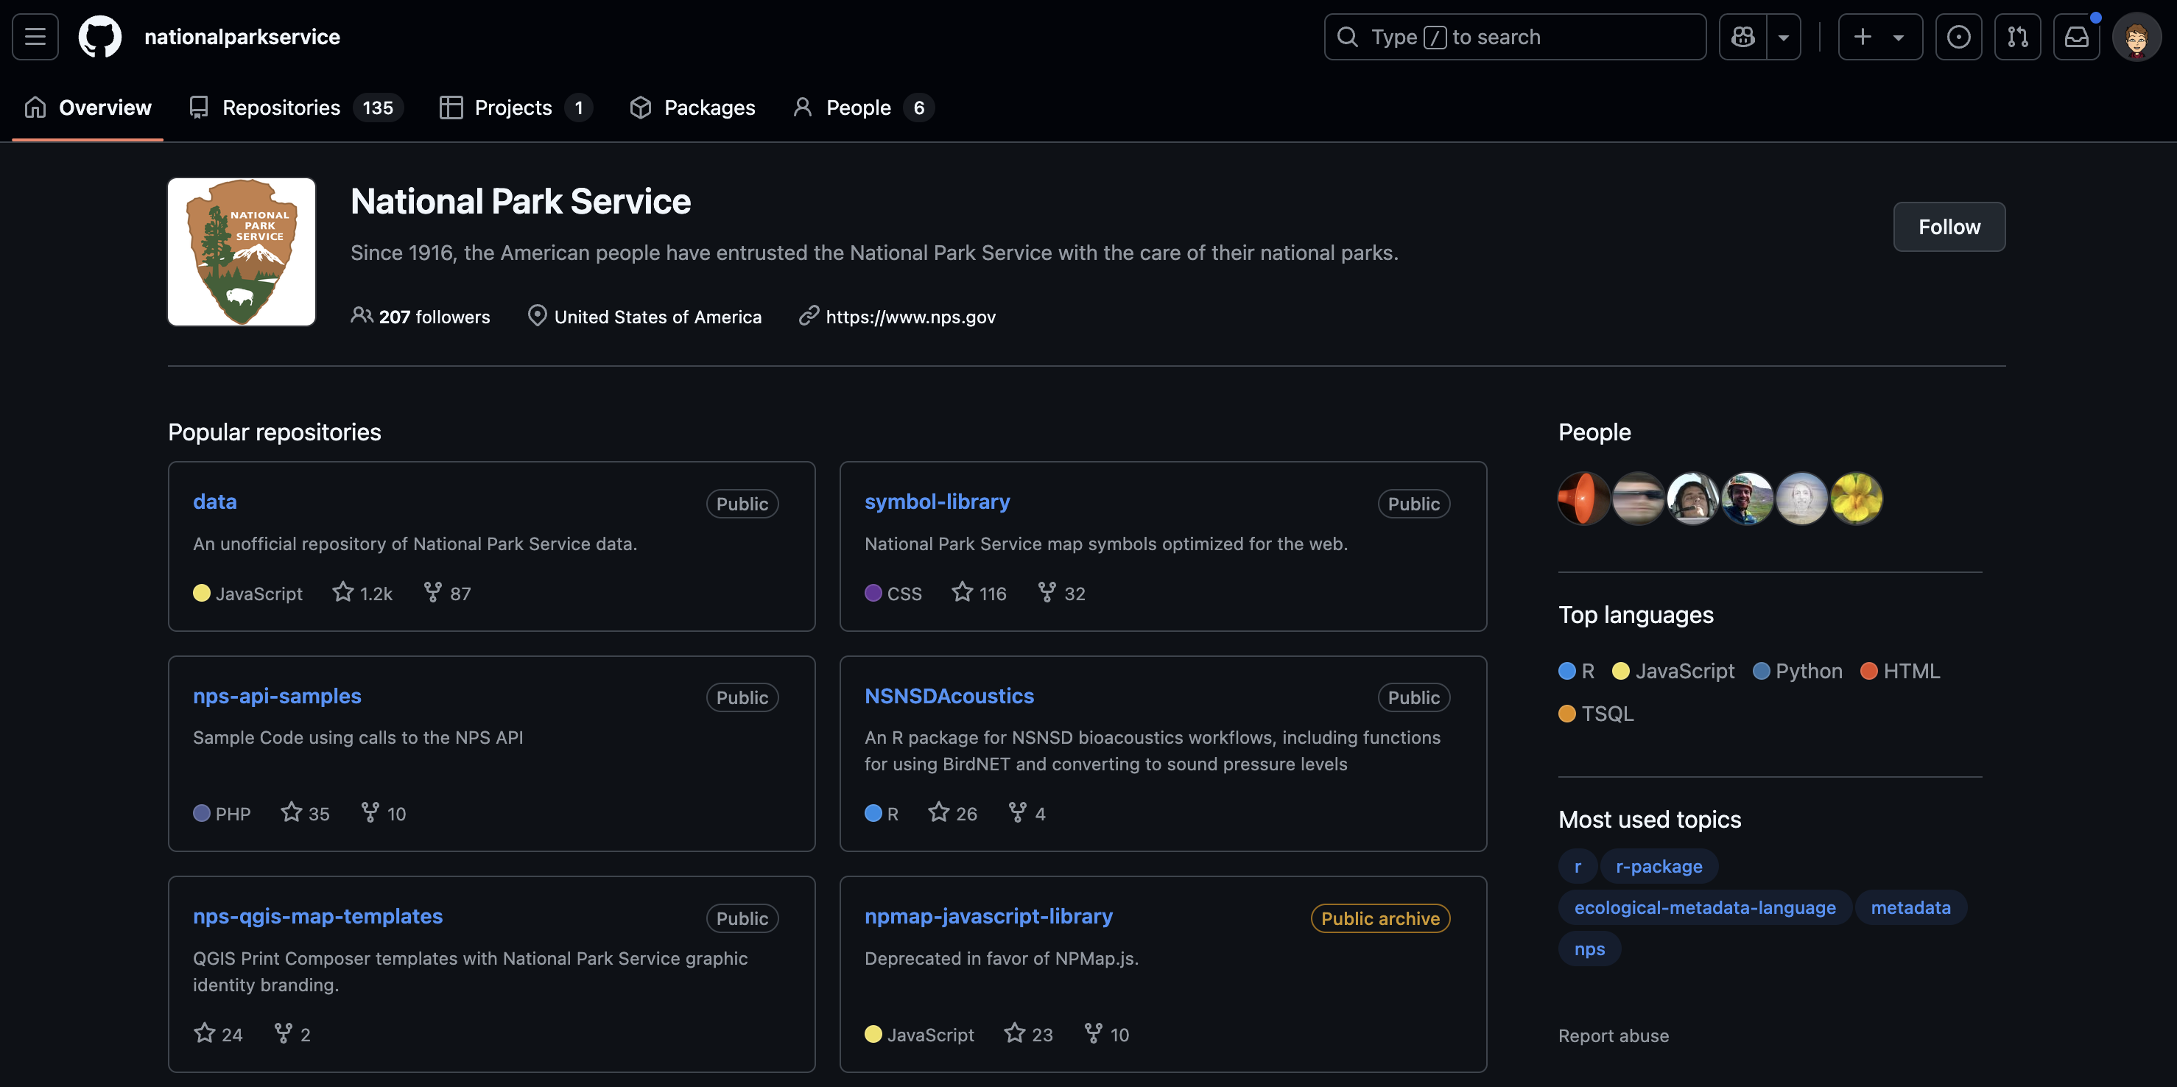2177x1087 pixels.
Task: Click the Public archive badge on npmap-javascript-library
Action: click(1380, 918)
